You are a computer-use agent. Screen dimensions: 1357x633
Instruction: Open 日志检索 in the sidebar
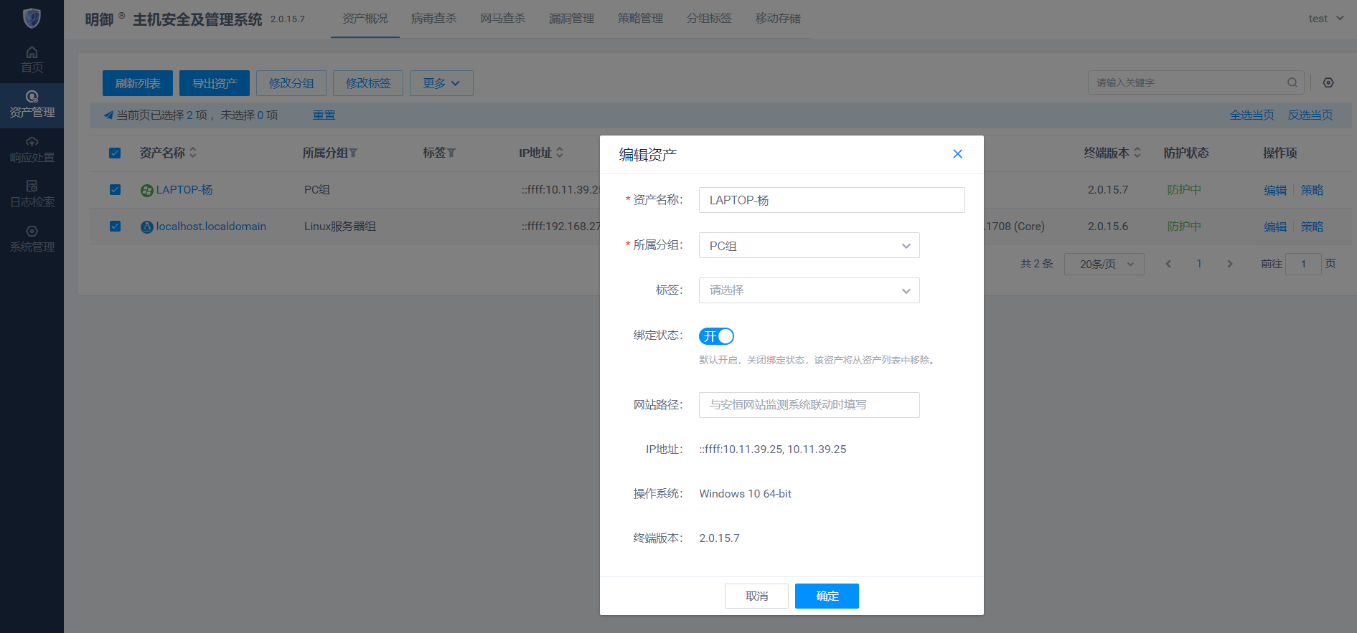click(32, 195)
